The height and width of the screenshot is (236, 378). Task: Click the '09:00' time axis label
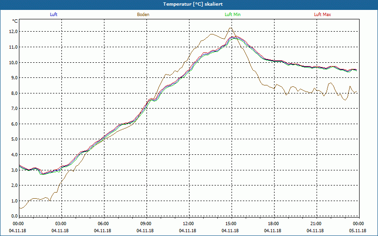click(146, 224)
